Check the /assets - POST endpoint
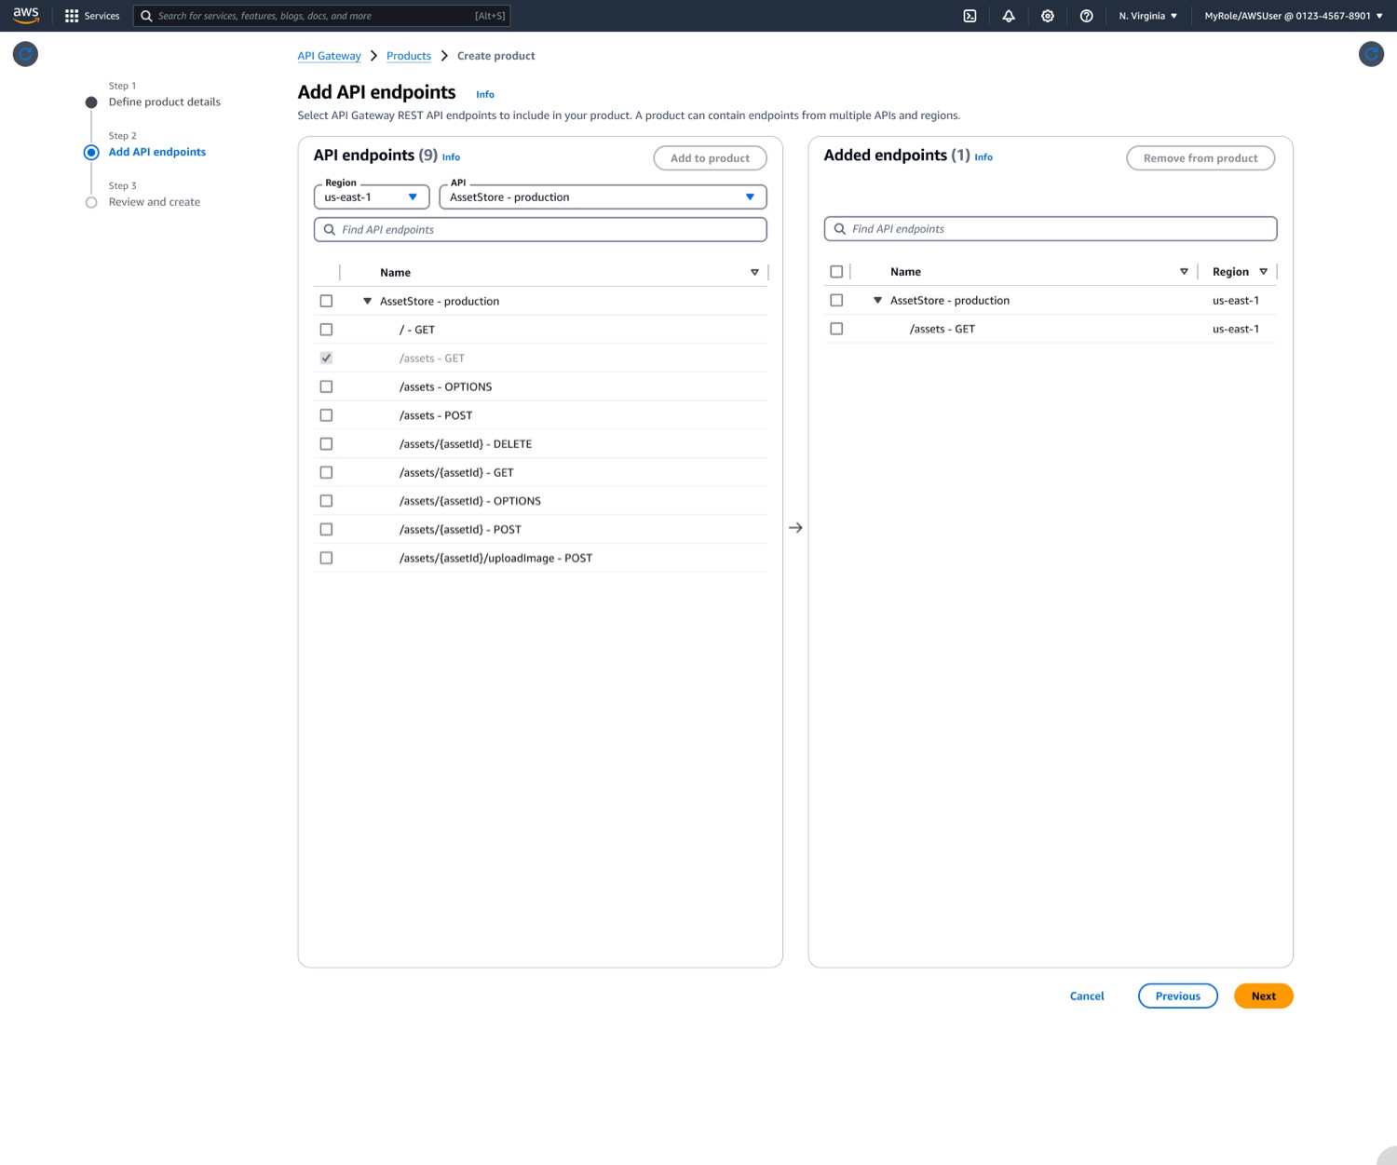The width and height of the screenshot is (1397, 1165). pyautogui.click(x=326, y=415)
